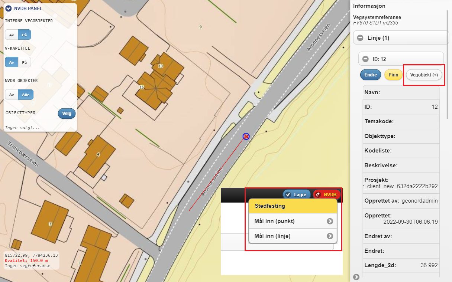Click the arrow icon on Mål inn (punkt)
Viewport: 452px width, 282px height.
tap(330, 222)
